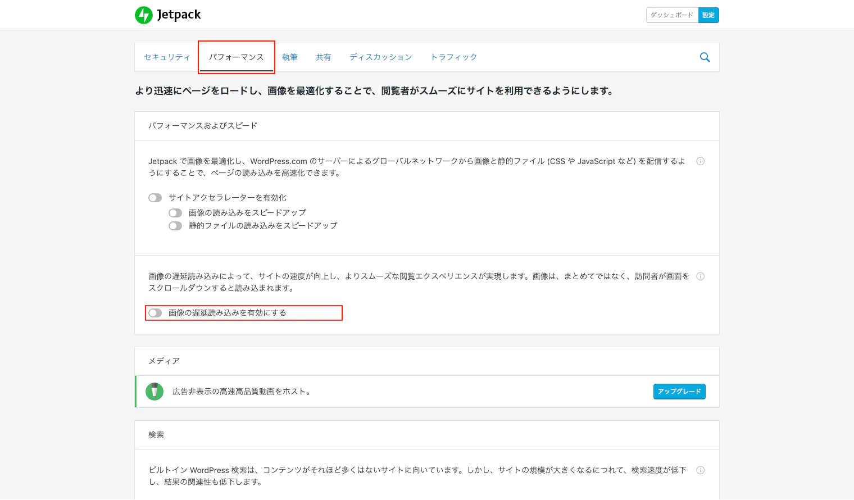Viewport: 854px width, 500px height.
Task: Toggle サイトアクセラレーターを有効化 switch
Action: pos(155,198)
